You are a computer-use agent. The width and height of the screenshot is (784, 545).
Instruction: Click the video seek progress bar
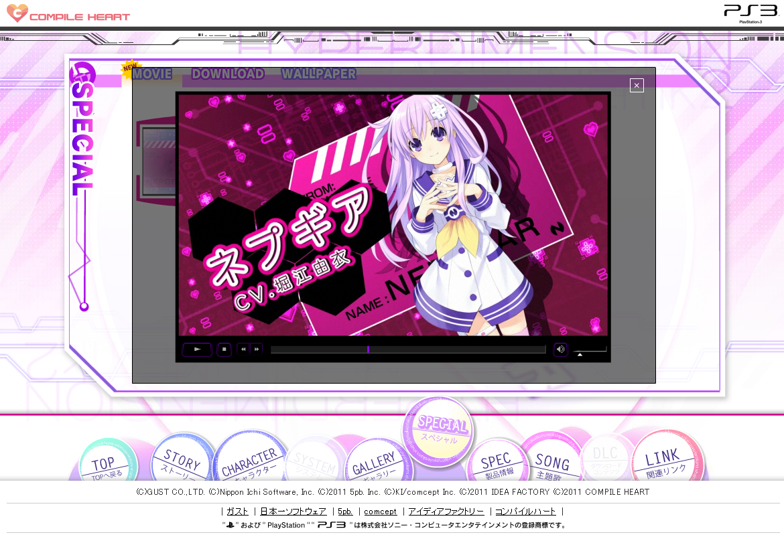pyautogui.click(x=408, y=349)
